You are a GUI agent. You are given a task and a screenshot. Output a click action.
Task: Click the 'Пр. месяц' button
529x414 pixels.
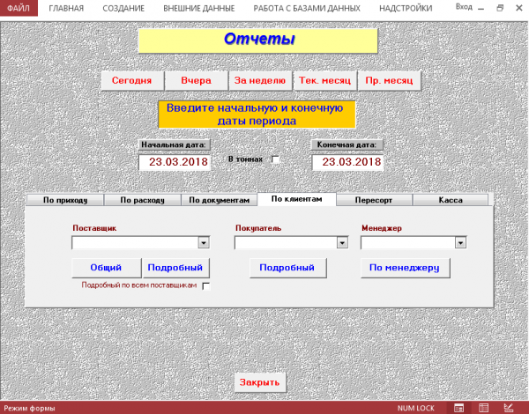pos(389,80)
